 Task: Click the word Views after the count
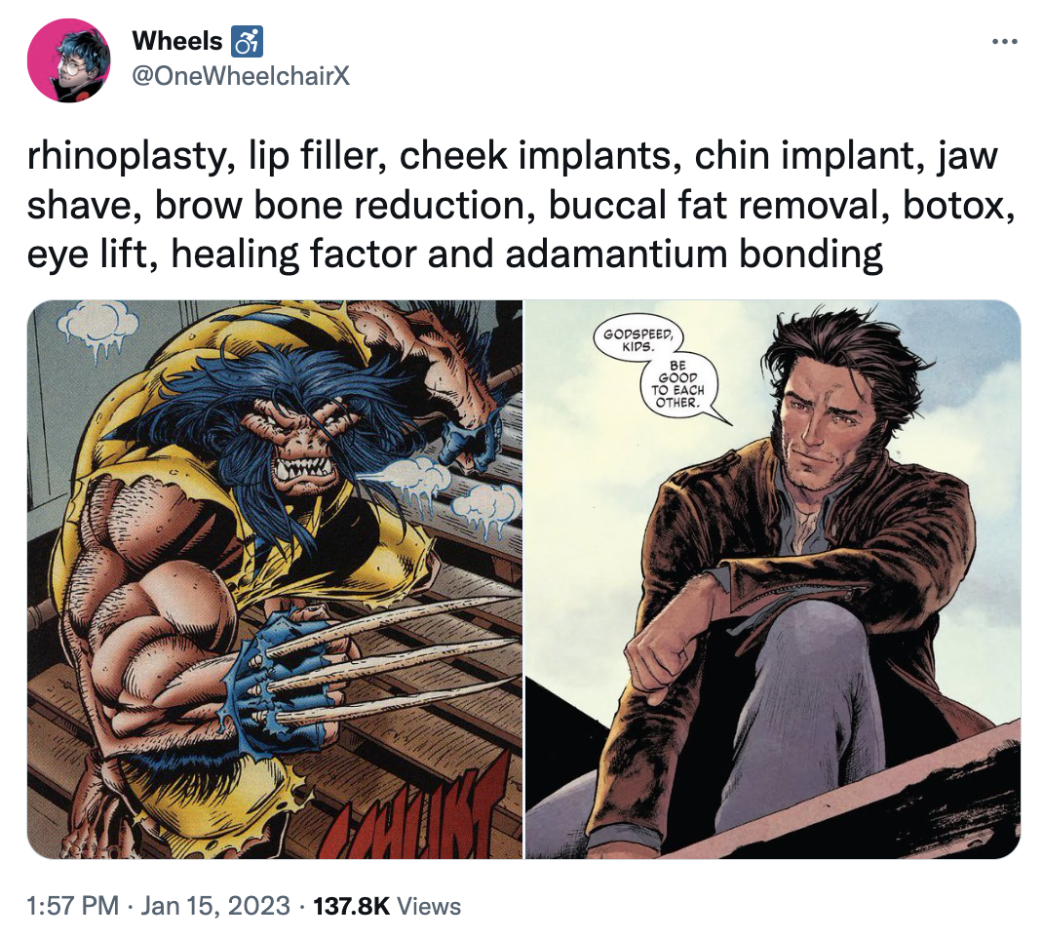(x=430, y=906)
